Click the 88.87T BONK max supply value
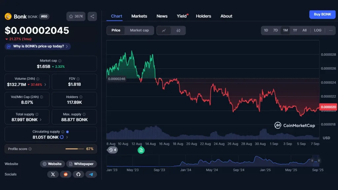The image size is (338, 190). [74, 120]
